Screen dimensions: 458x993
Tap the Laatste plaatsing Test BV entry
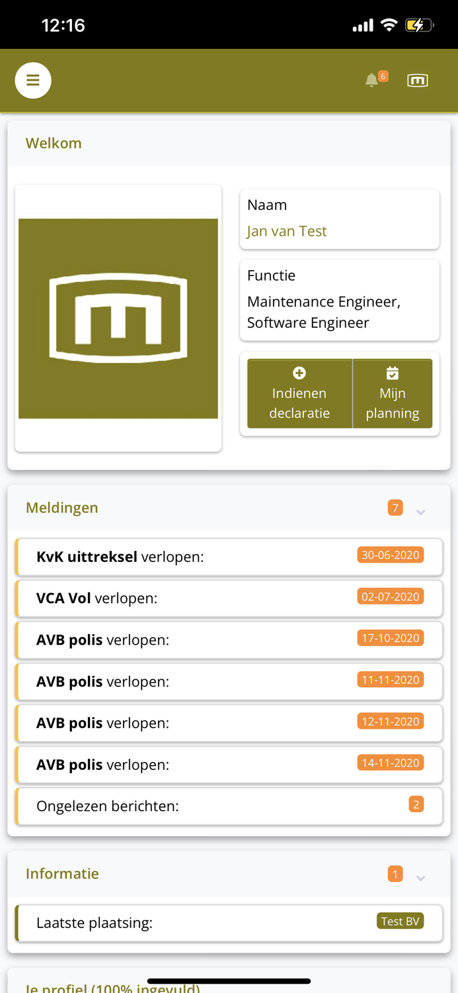pyautogui.click(x=229, y=922)
